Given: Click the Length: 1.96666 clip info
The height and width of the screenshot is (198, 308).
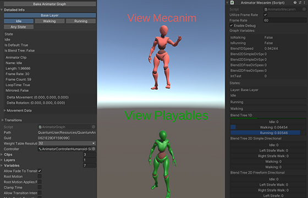Looking at the screenshot, I should [18, 68].
